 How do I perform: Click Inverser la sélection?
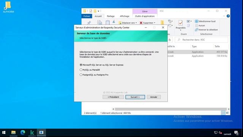click(206, 30)
